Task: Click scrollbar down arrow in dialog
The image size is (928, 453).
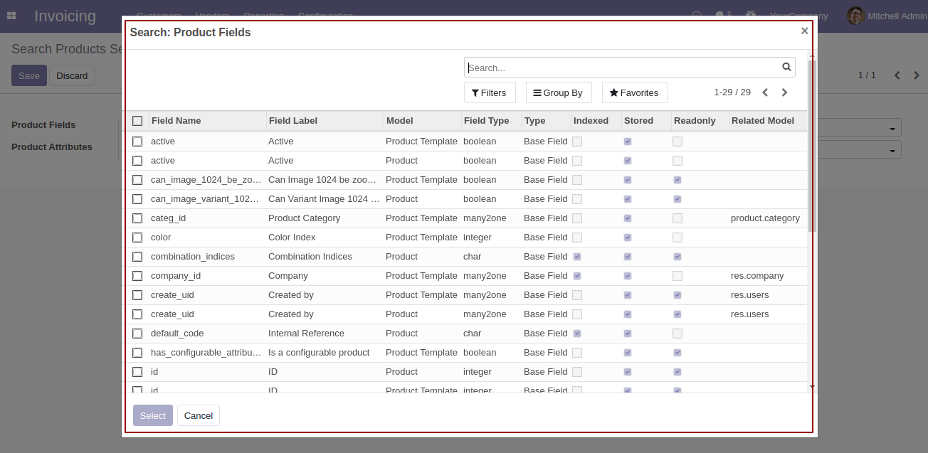Action: [812, 387]
